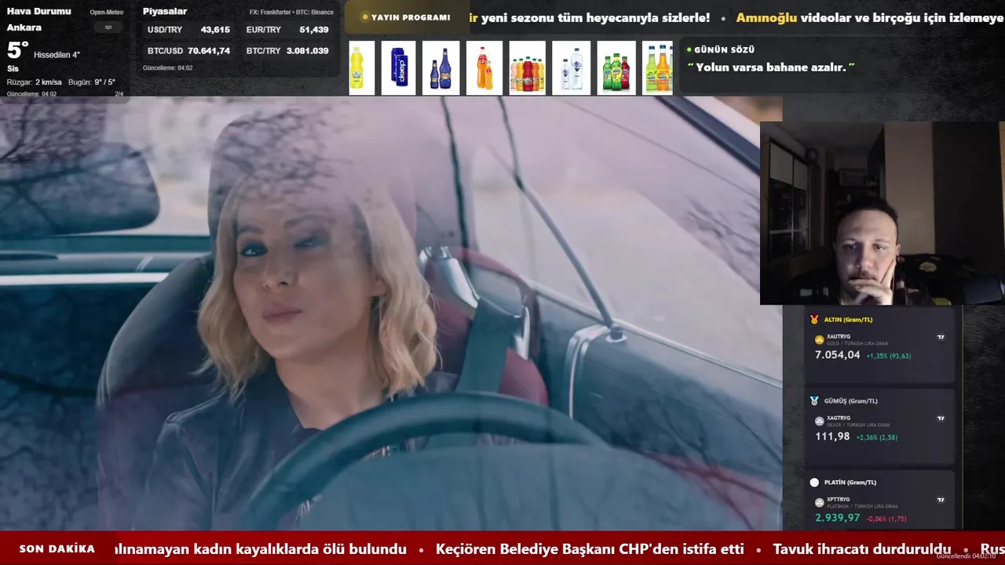Image resolution: width=1005 pixels, height=565 pixels.
Task: Select the blue deep can thumbnail
Action: pyautogui.click(x=399, y=68)
